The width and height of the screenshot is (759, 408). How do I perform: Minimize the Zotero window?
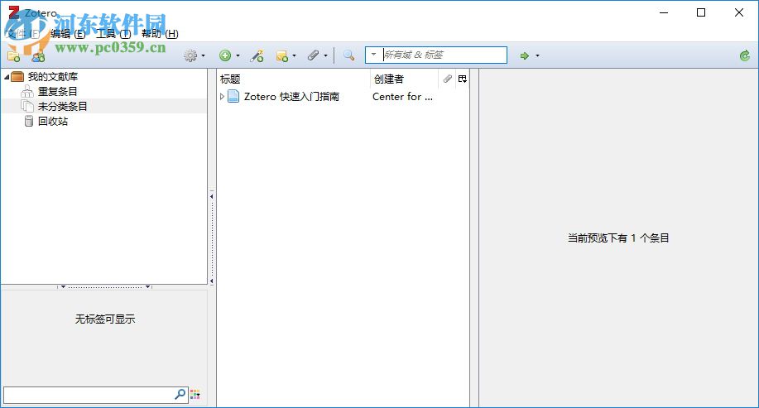664,12
